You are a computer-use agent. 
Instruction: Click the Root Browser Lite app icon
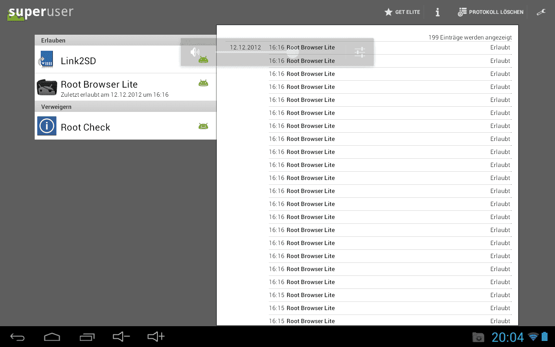(47, 87)
